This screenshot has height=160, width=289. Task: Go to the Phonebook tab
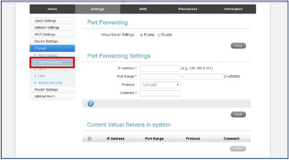point(188,9)
